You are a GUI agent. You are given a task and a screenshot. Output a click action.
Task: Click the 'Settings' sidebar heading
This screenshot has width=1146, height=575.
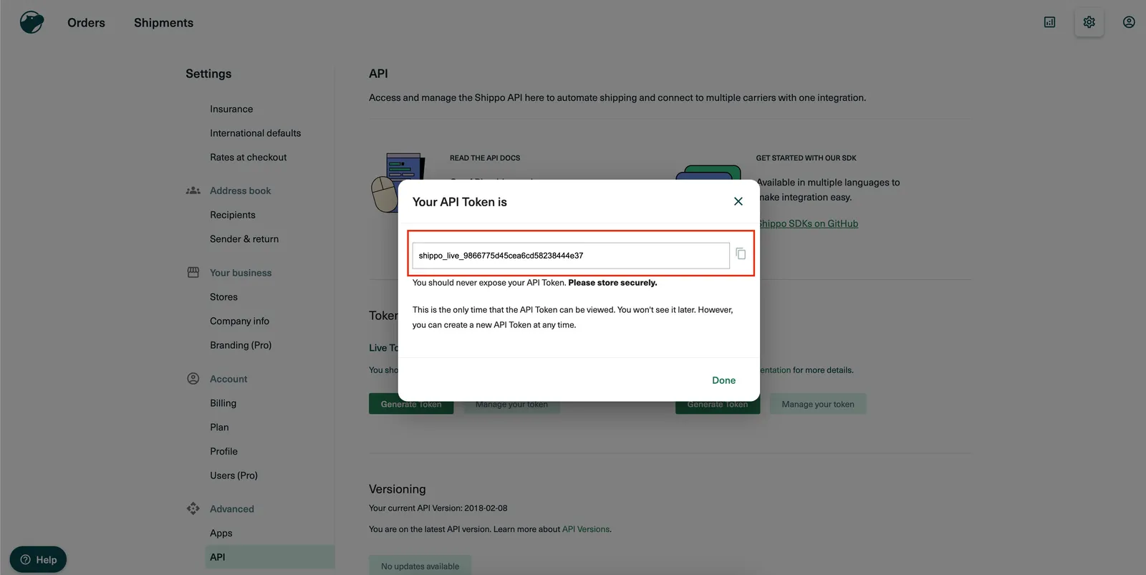pyautogui.click(x=208, y=74)
